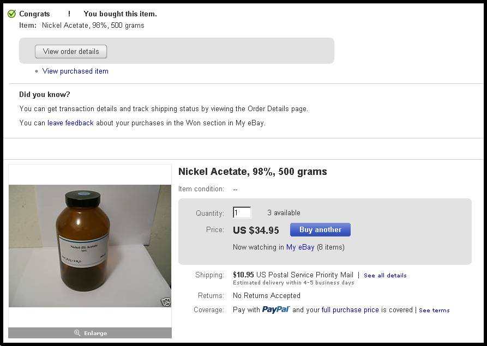Click the Nickel Acetate bottle photo
487x346 pixels.
(x=89, y=246)
